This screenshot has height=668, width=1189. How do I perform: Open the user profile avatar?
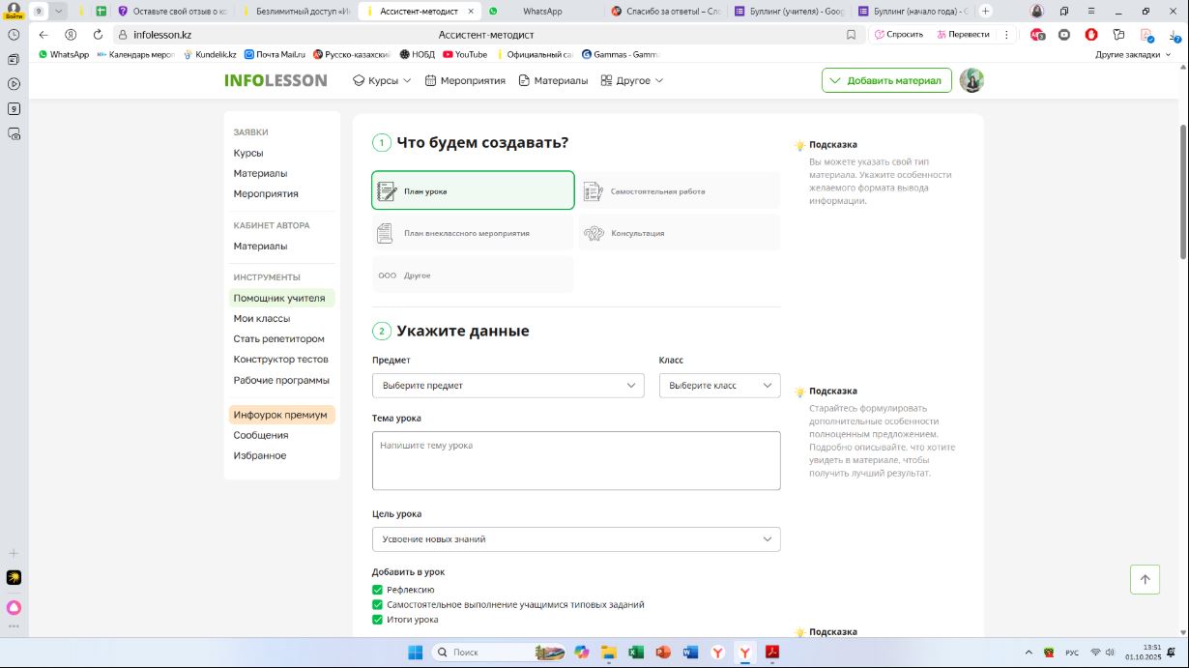(971, 80)
